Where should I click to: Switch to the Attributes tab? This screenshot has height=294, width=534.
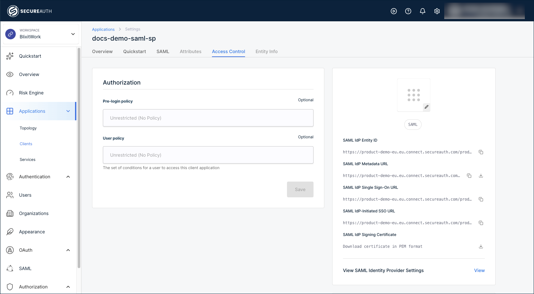191,51
